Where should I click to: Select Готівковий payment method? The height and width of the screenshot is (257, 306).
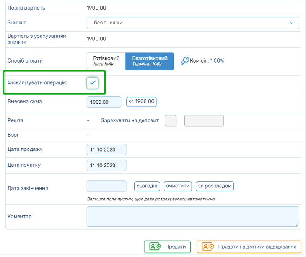point(106,61)
